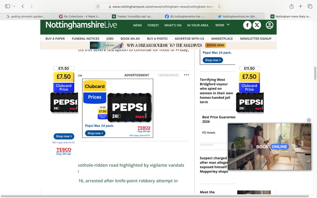Show the tab overview

click(310, 6)
